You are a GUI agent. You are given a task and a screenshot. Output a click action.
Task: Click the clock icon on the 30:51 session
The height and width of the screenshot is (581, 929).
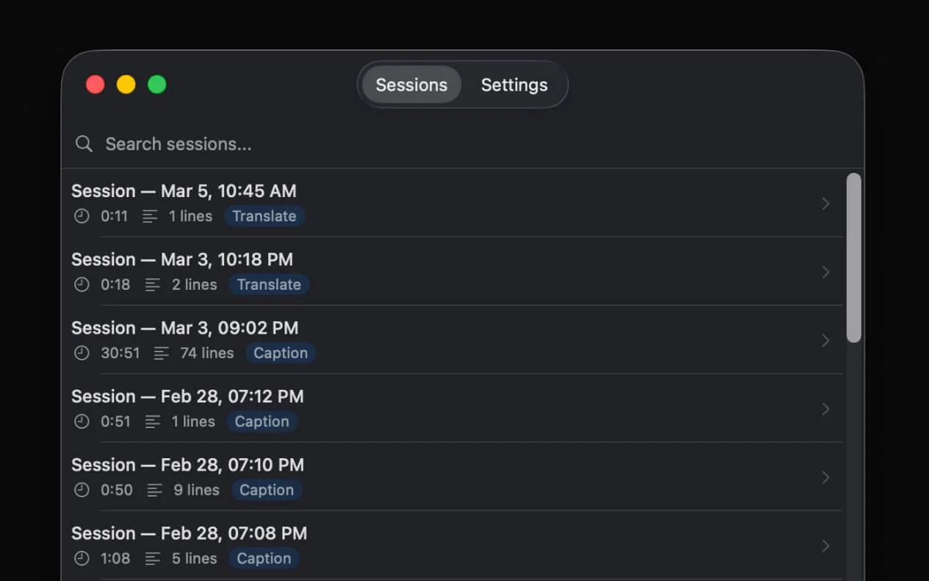click(82, 353)
